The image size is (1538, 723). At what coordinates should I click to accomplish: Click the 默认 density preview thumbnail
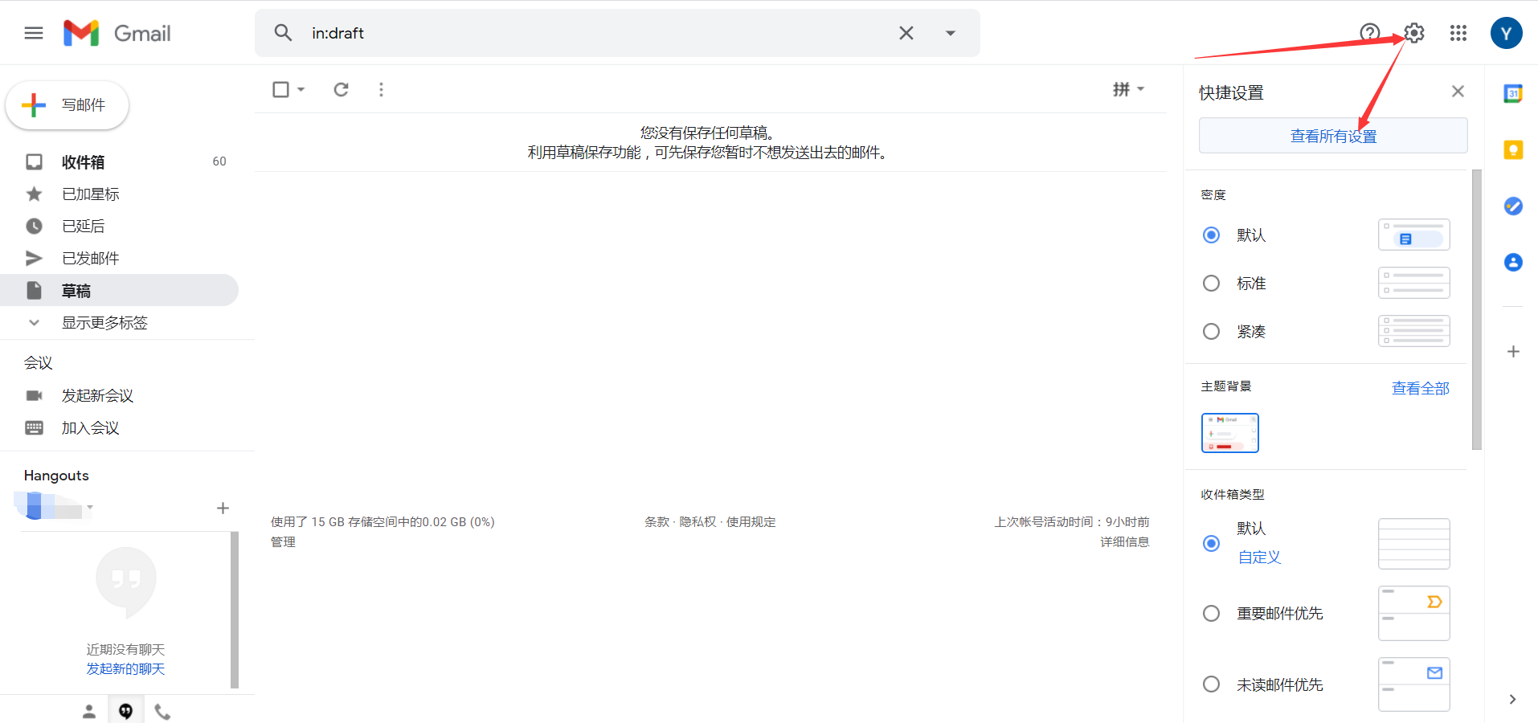coord(1413,235)
